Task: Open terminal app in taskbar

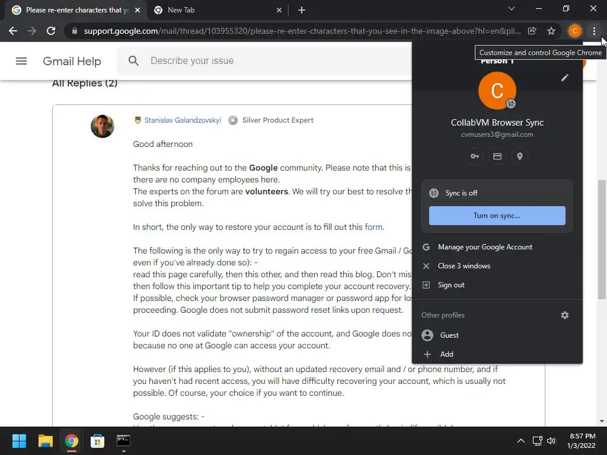Action: click(x=123, y=441)
